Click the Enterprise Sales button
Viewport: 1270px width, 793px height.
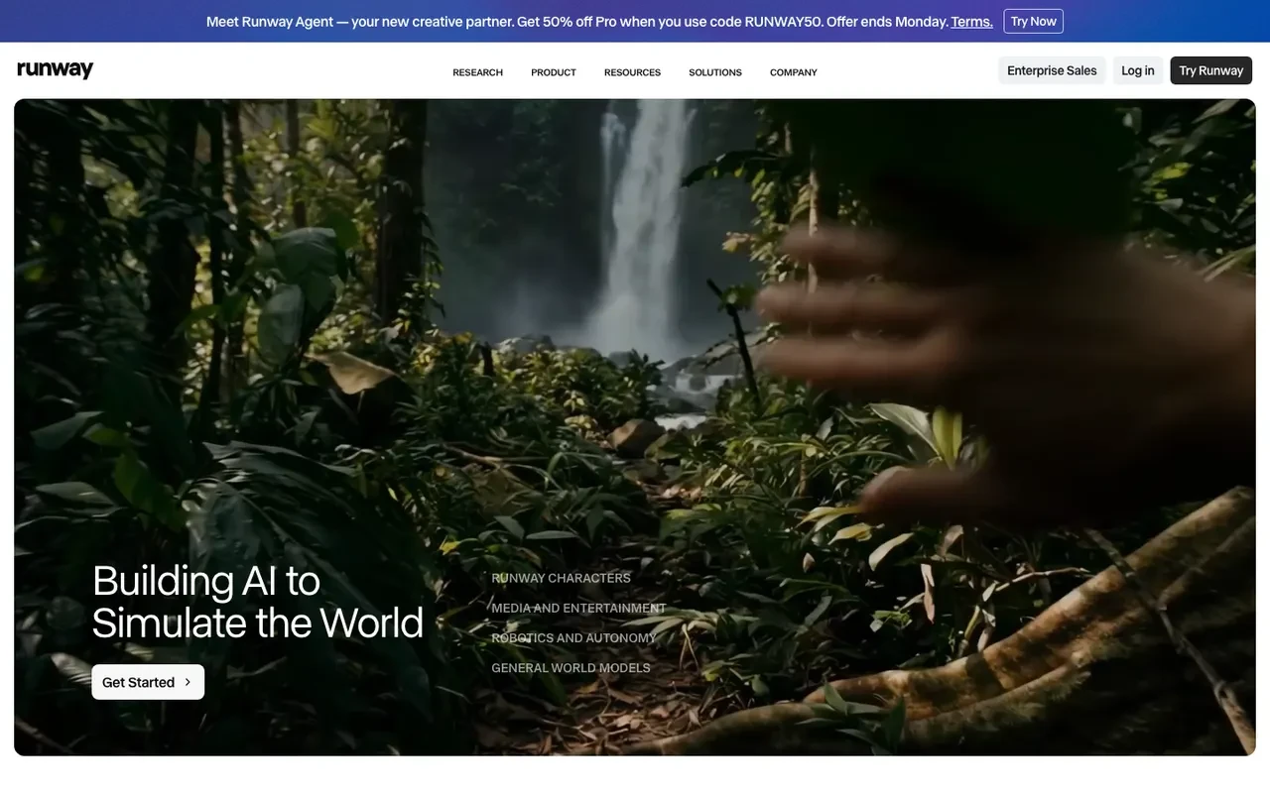click(x=1052, y=70)
